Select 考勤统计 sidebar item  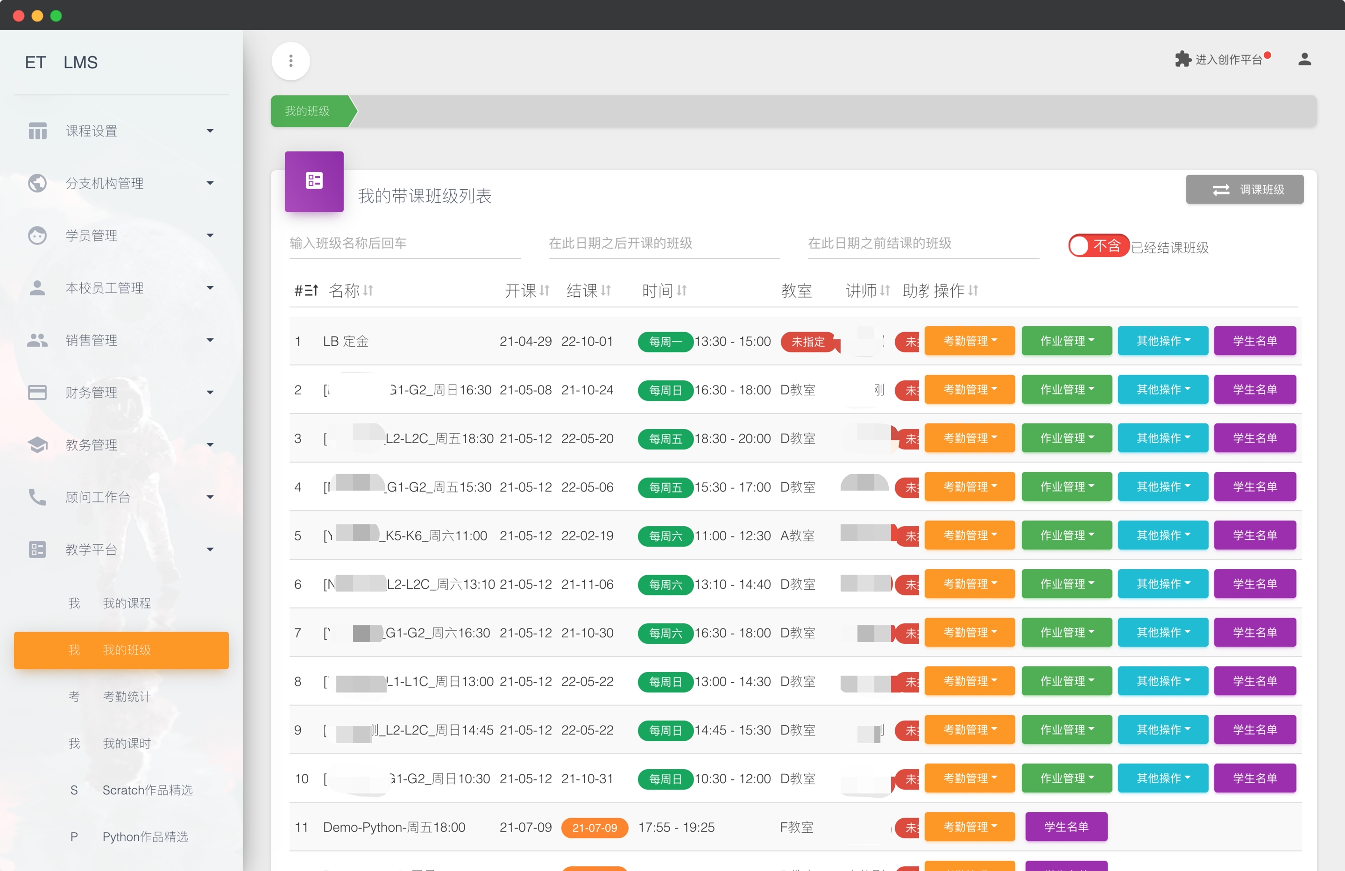[126, 696]
